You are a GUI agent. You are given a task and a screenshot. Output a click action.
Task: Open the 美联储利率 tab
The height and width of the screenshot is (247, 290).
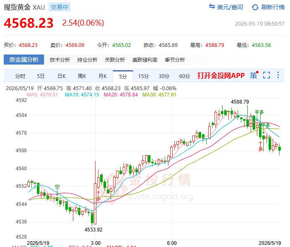[x=145, y=60]
